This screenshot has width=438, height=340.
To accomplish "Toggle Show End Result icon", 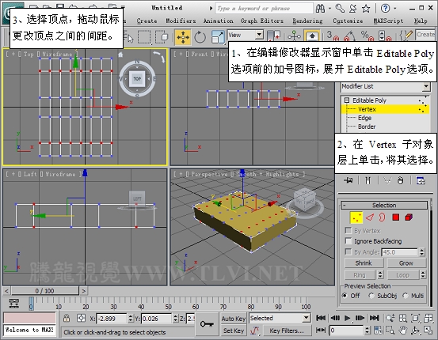I will 368,180.
